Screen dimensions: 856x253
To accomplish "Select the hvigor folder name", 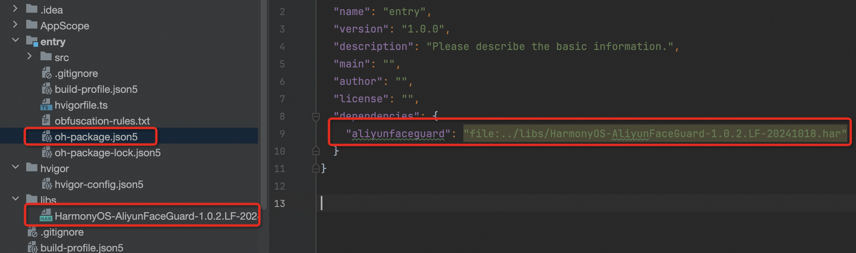I will point(54,169).
